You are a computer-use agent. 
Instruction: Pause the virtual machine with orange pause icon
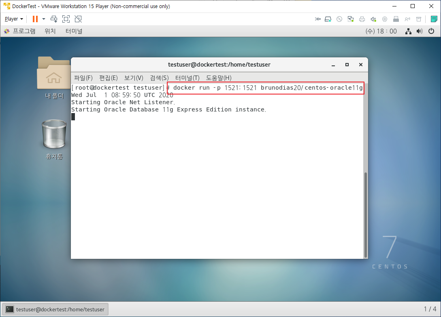(x=35, y=19)
